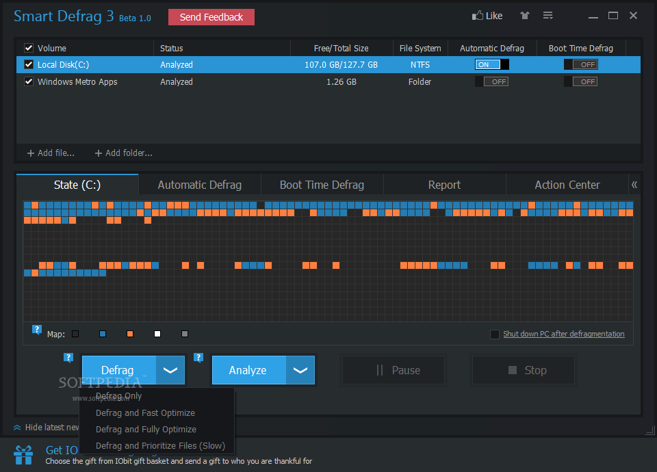The image size is (657, 472).
Task: Open the Automatic Defrag tab
Action: click(x=199, y=185)
